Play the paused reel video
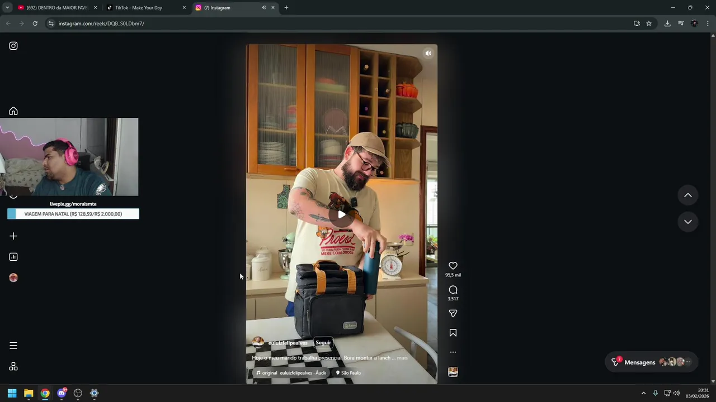 (342, 214)
